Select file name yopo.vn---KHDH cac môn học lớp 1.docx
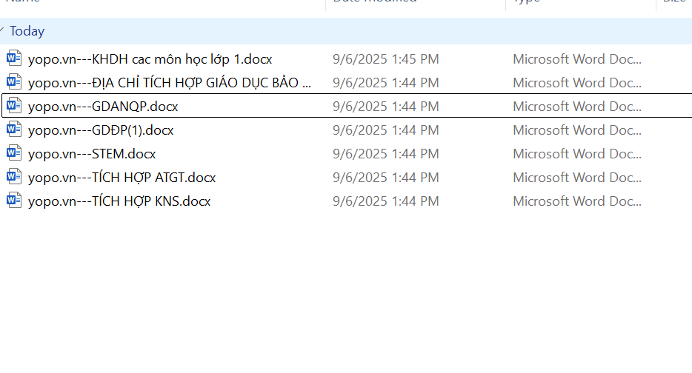Image resolution: width=692 pixels, height=373 pixels. pos(150,59)
